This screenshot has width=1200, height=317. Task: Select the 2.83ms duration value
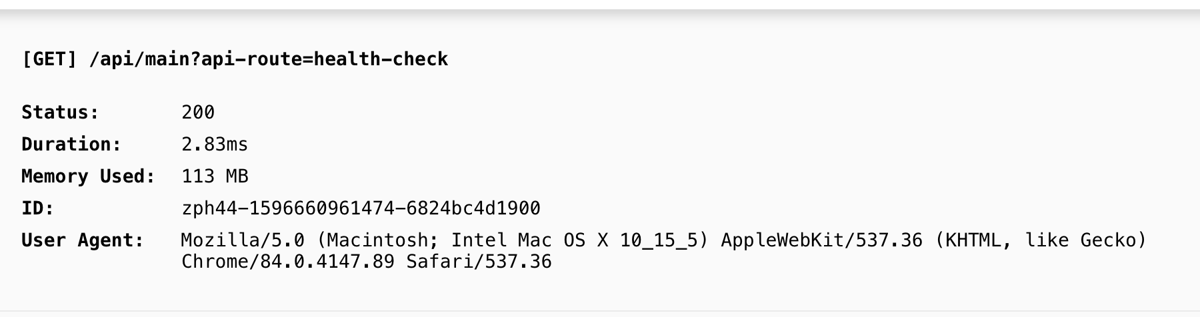point(215,144)
